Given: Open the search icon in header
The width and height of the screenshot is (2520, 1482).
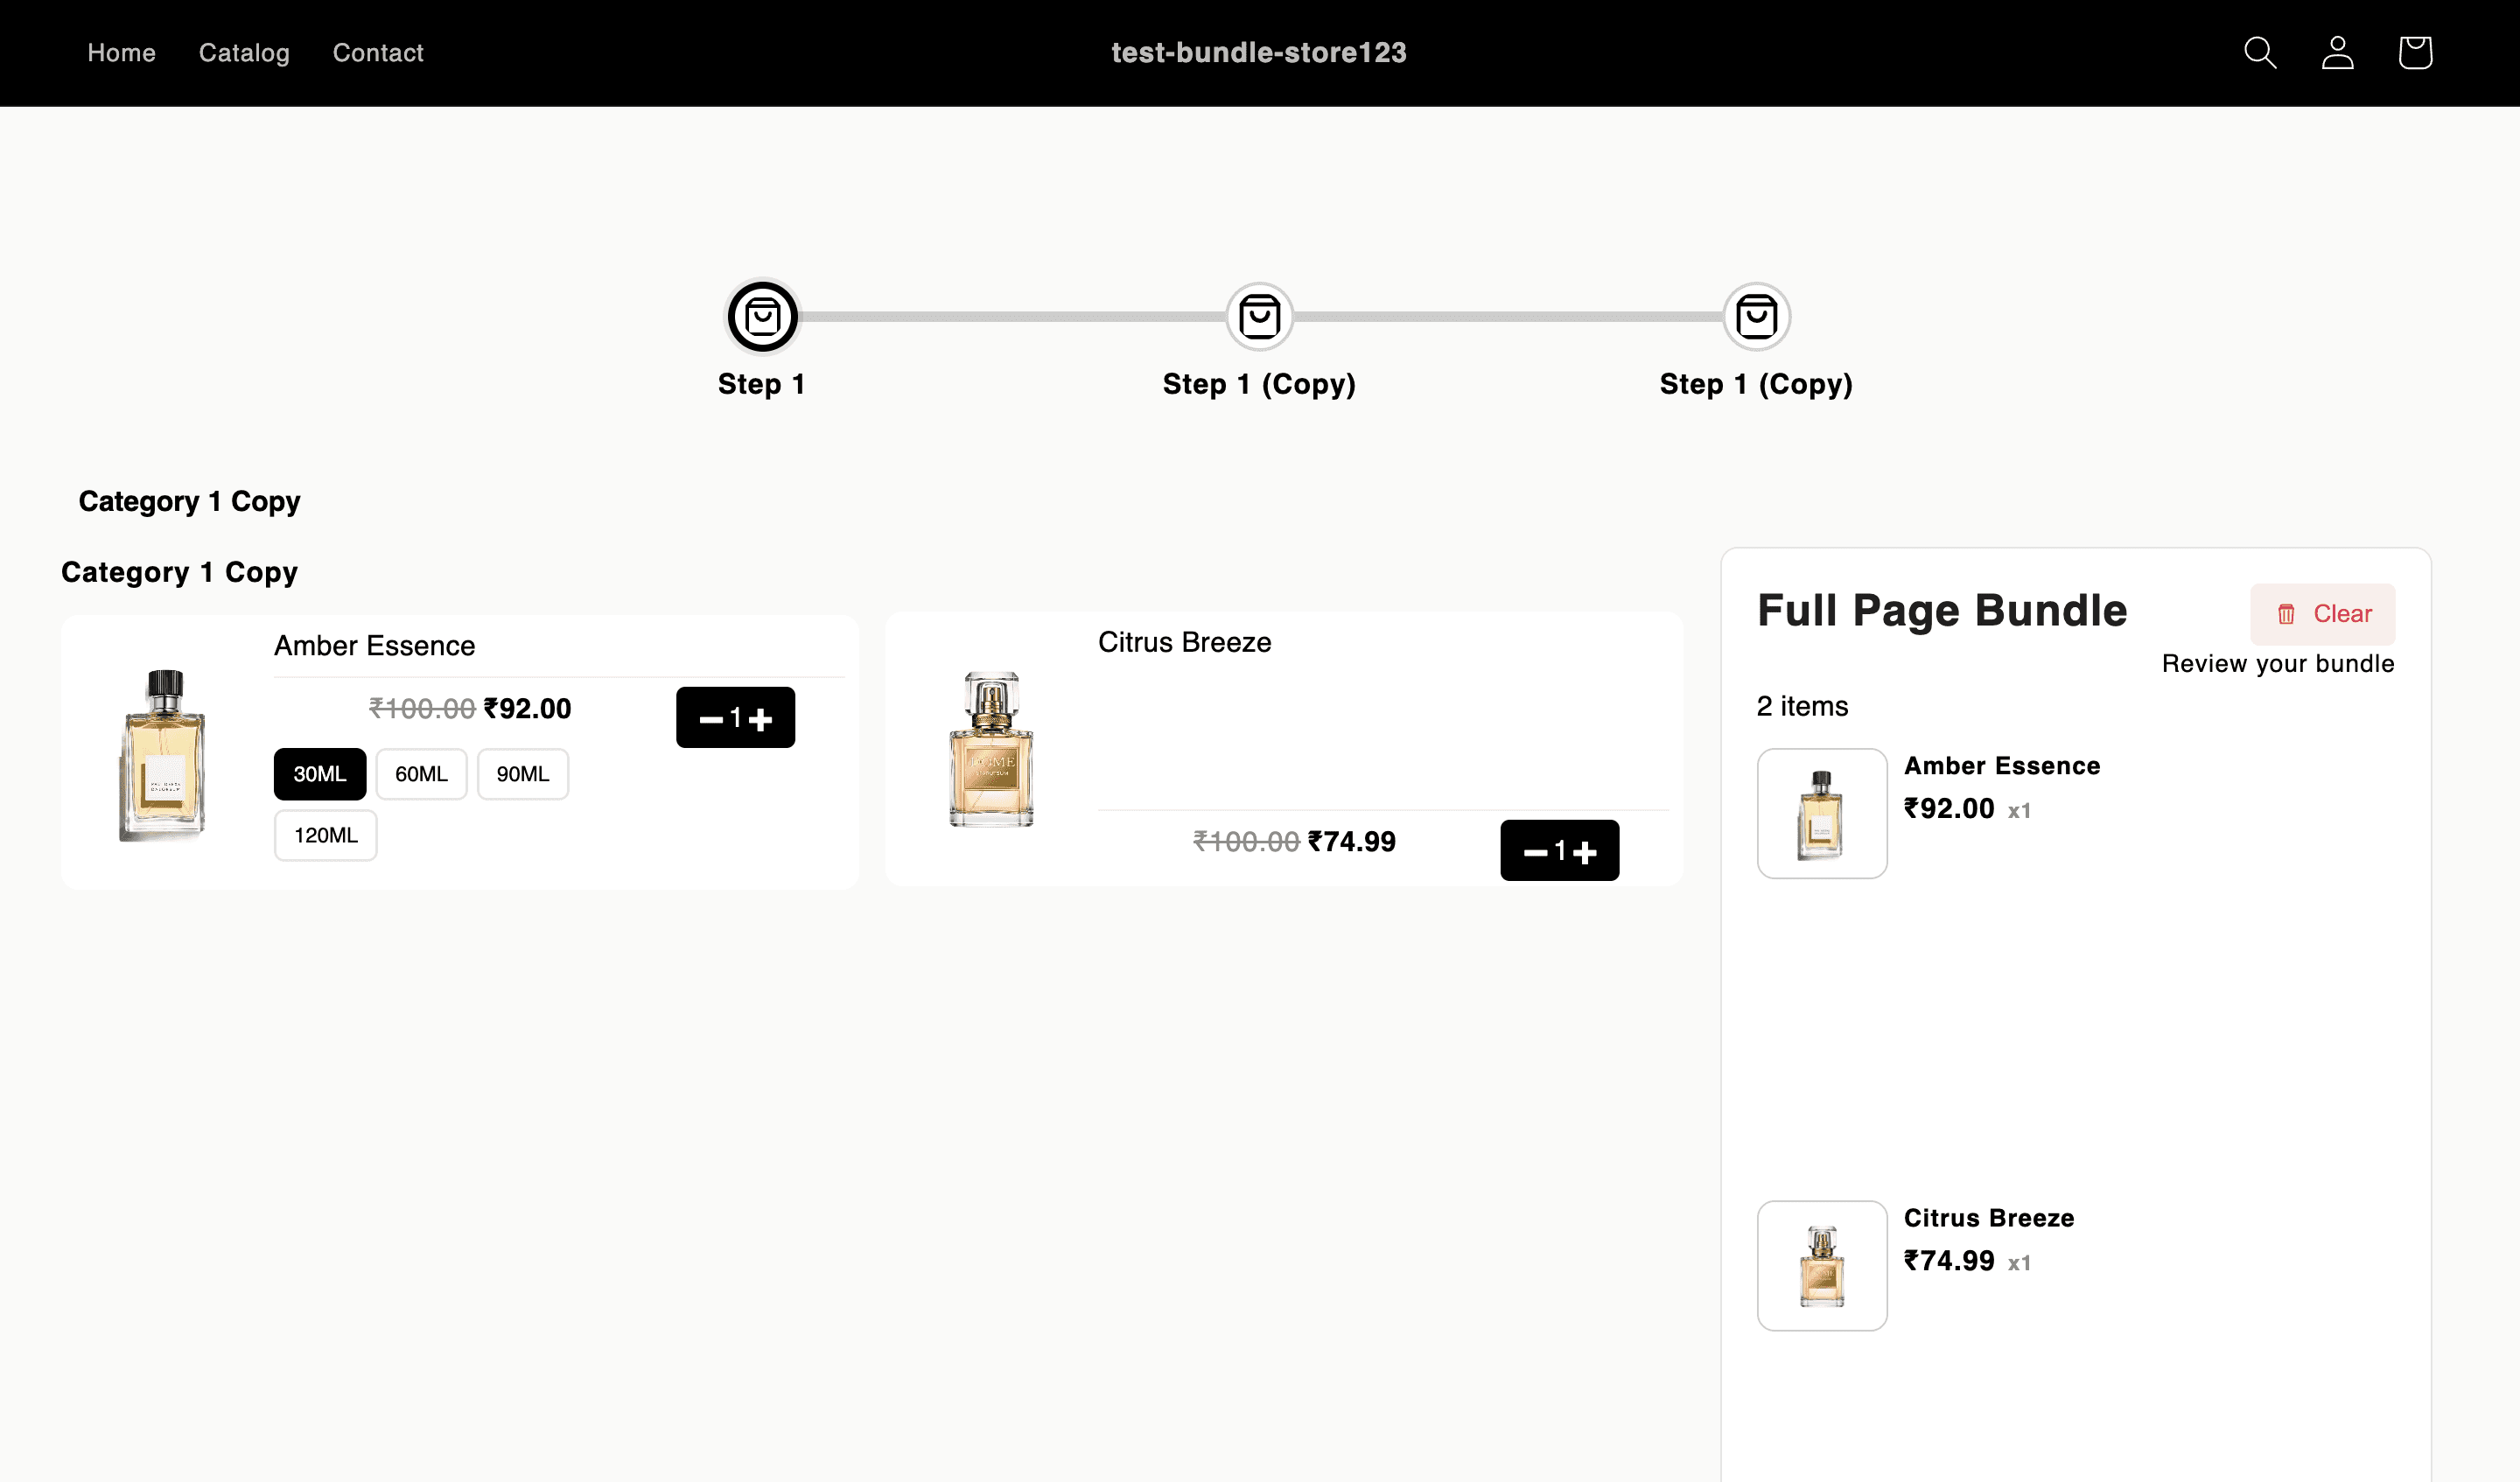Looking at the screenshot, I should click(2260, 53).
